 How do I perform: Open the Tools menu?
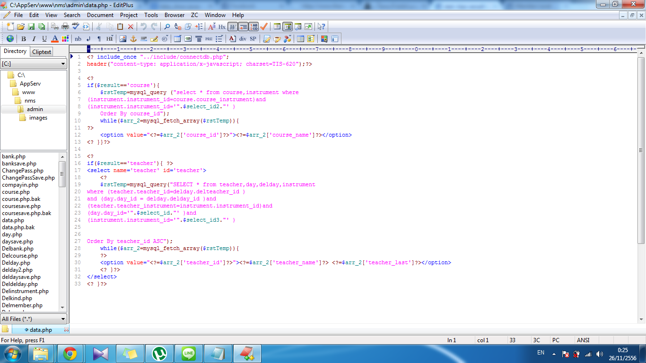pyautogui.click(x=151, y=15)
